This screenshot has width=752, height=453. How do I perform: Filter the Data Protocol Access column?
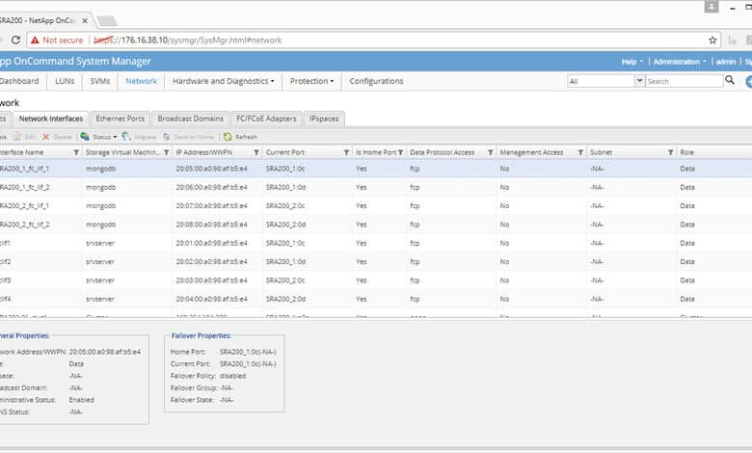(x=490, y=152)
